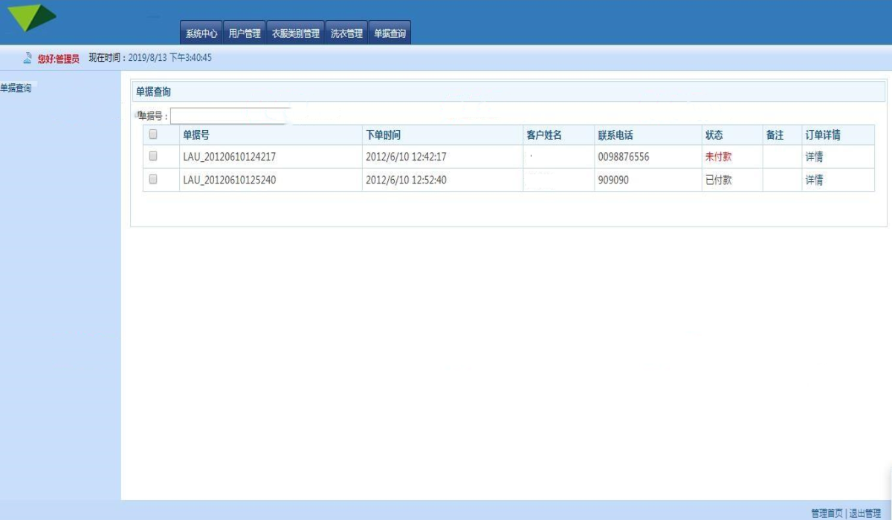892x520 pixels.
Task: Click the 单据查询 panel title
Action: tap(153, 92)
